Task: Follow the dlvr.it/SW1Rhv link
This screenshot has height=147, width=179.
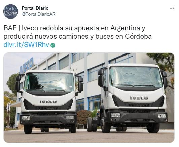Action: 26,45
